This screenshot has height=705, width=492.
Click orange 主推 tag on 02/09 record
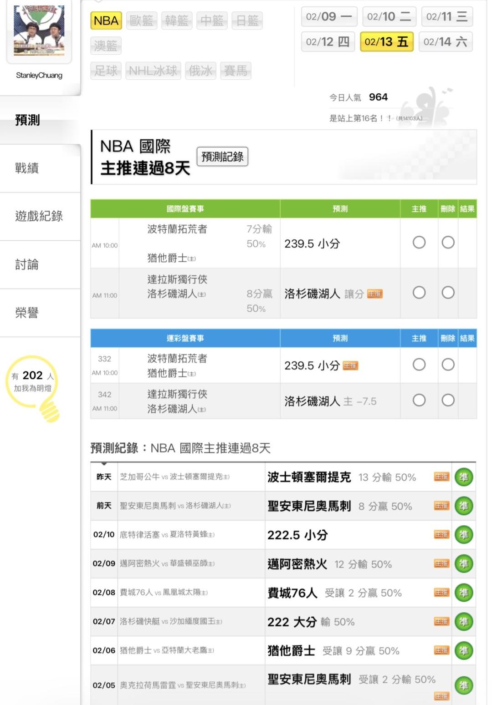pyautogui.click(x=441, y=564)
